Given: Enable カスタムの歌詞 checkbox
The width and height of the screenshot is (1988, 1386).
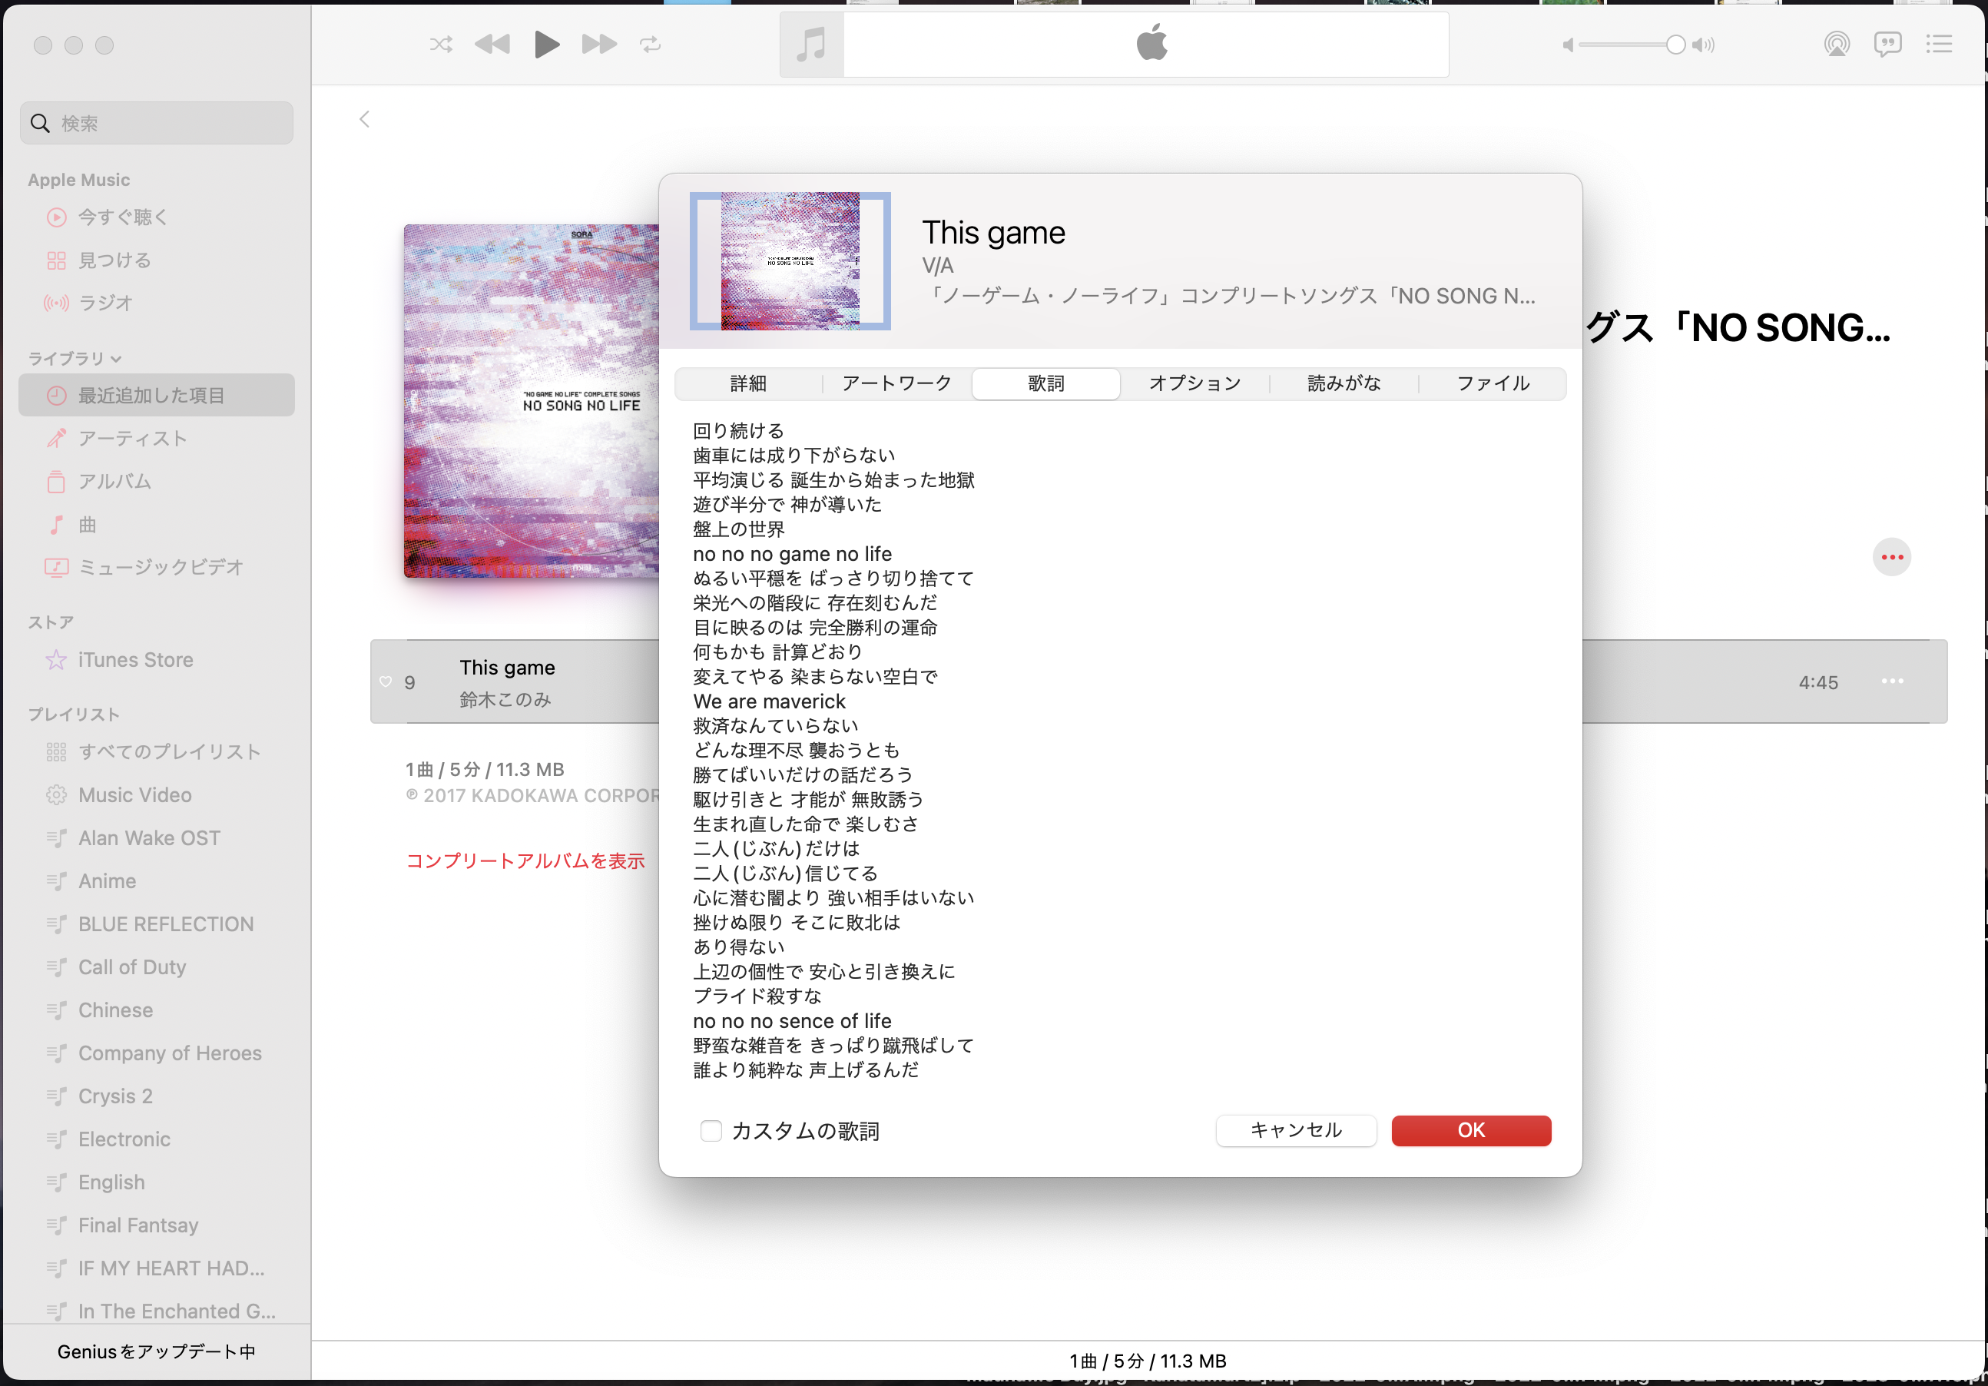Looking at the screenshot, I should tap(711, 1130).
